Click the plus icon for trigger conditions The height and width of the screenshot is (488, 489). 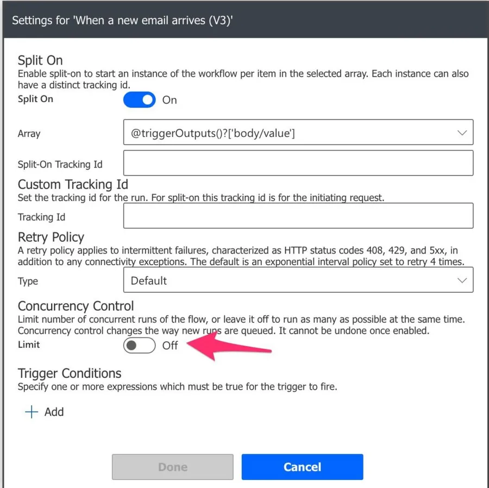pyautogui.click(x=32, y=412)
